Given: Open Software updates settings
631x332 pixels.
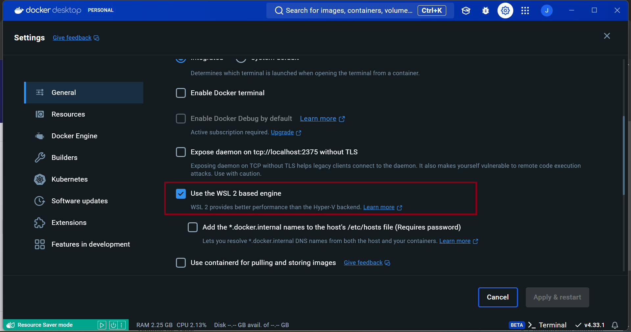Looking at the screenshot, I should 84,201.
